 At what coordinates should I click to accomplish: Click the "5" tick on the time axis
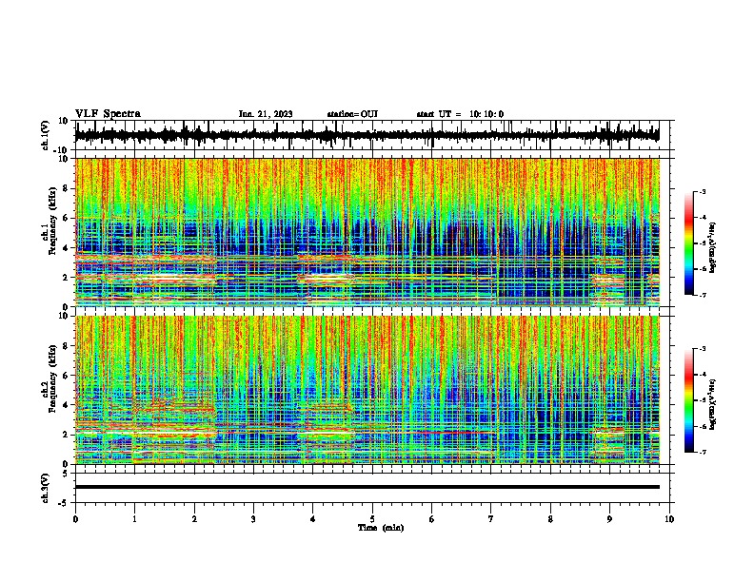coord(372,519)
